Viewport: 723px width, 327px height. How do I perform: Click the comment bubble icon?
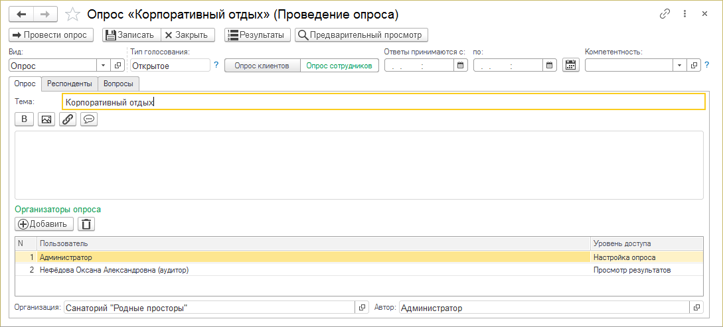click(89, 119)
